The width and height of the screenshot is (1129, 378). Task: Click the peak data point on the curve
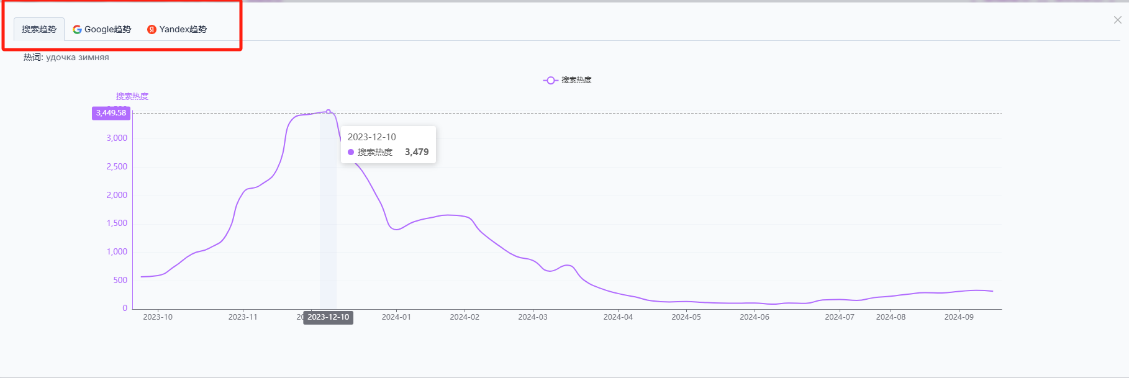click(x=329, y=112)
